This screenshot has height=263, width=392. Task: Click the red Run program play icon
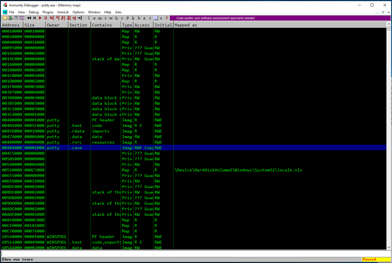pyautogui.click(x=40, y=18)
